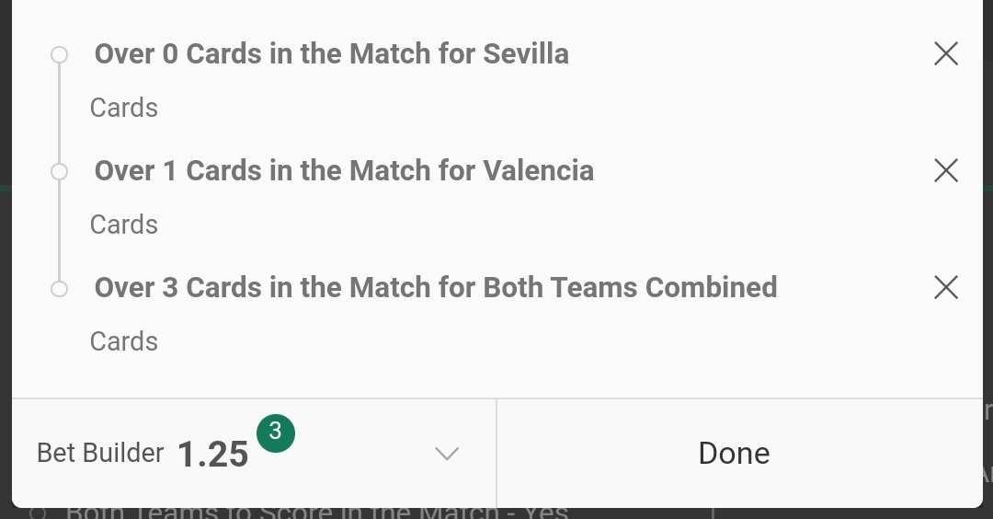The image size is (993, 519).
Task: Remove the Over 0 Cards Sevilla selection
Action: (x=945, y=54)
